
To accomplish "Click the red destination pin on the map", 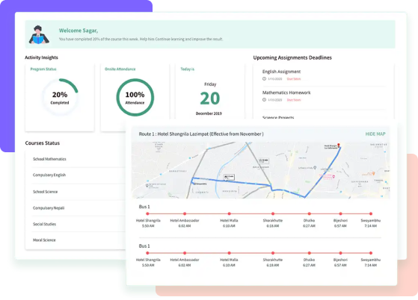I will (x=339, y=146).
